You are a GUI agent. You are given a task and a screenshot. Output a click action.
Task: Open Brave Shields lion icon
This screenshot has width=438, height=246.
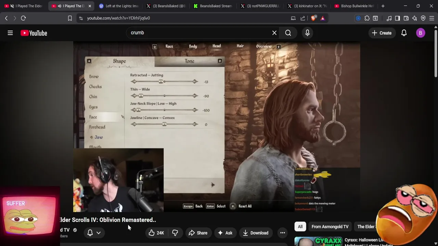[313, 18]
